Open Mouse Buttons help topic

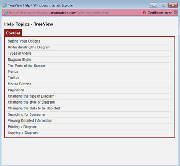pyautogui.click(x=19, y=84)
